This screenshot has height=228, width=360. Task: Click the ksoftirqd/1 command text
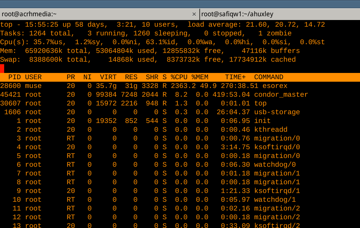pos(277,191)
